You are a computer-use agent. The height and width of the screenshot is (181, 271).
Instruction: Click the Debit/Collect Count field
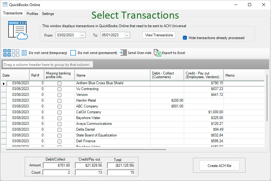tap(57, 172)
